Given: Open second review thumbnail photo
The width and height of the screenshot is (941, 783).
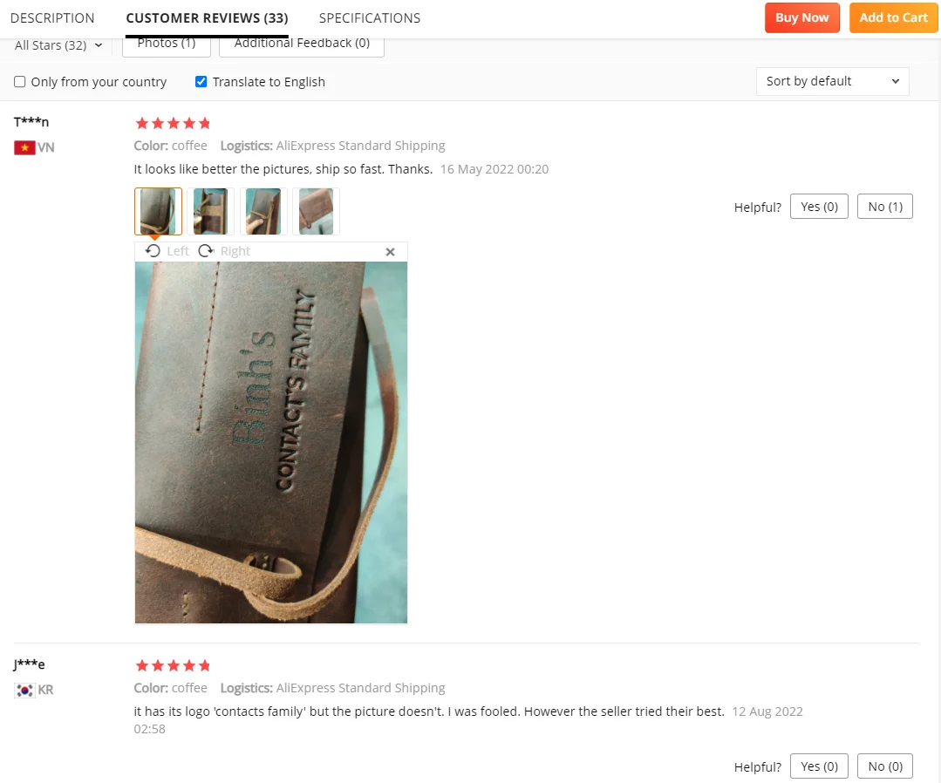Looking at the screenshot, I should coord(211,211).
